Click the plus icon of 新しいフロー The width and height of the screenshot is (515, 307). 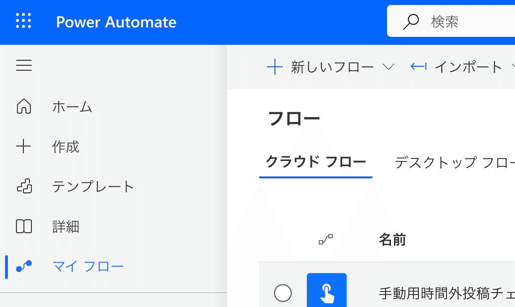tap(275, 67)
